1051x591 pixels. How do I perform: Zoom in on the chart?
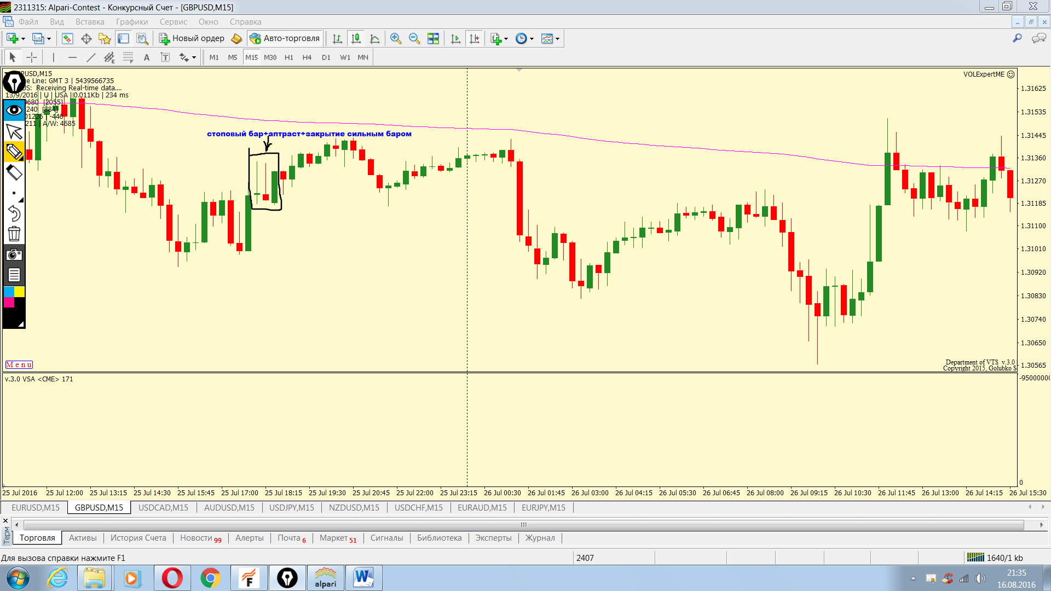point(395,38)
